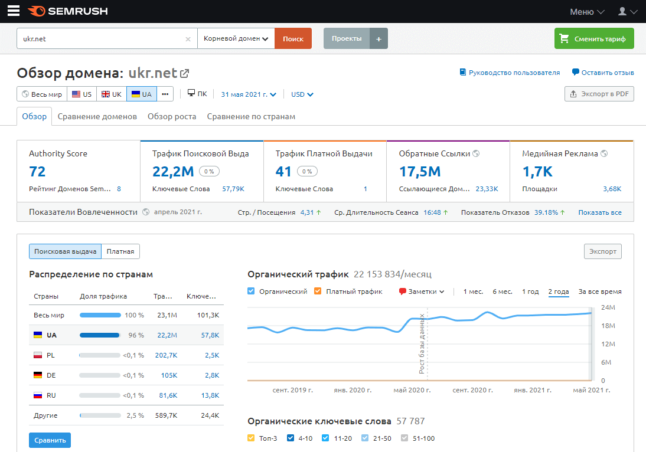Select the US flag database

point(81,94)
